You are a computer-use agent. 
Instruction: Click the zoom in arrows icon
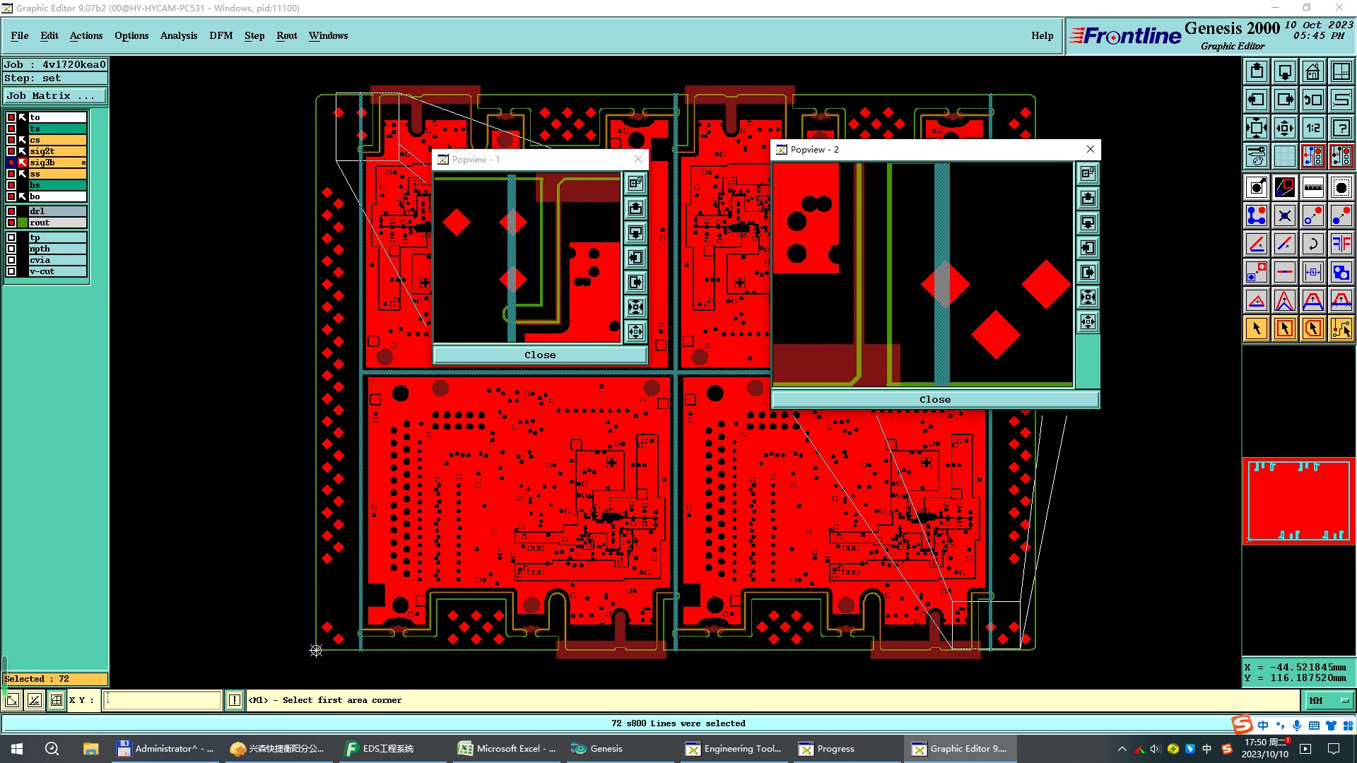click(1257, 128)
